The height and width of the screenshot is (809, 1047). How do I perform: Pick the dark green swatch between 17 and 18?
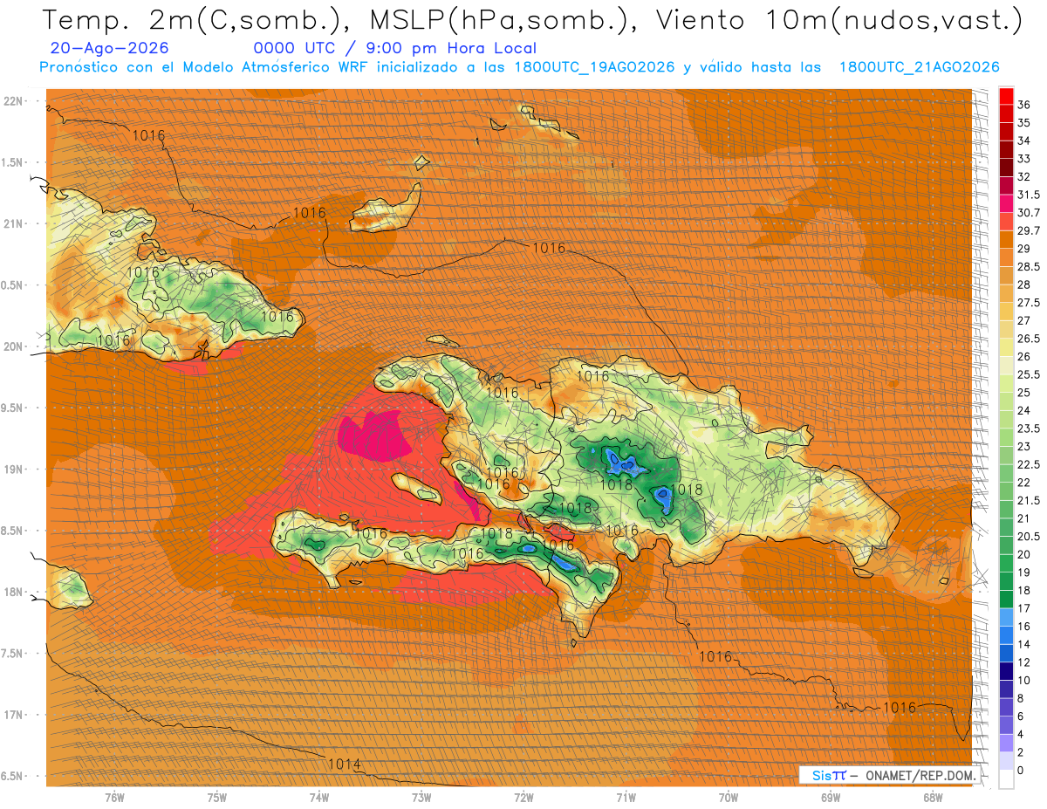(1006, 599)
